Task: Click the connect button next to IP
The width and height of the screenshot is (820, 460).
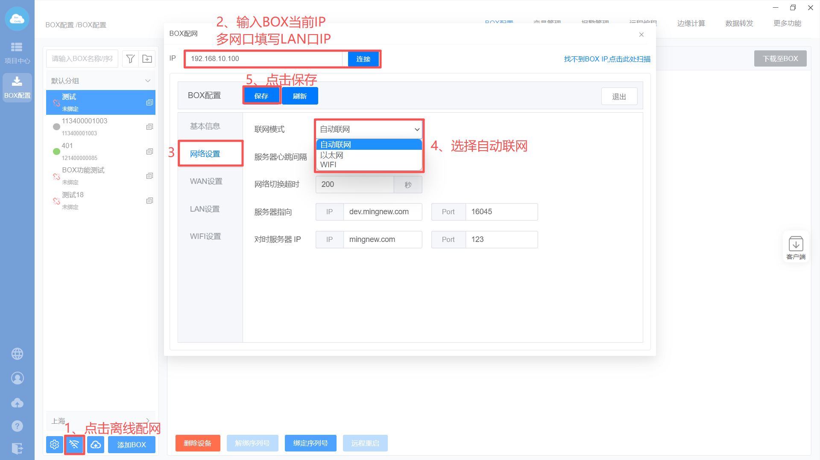Action: (363, 59)
